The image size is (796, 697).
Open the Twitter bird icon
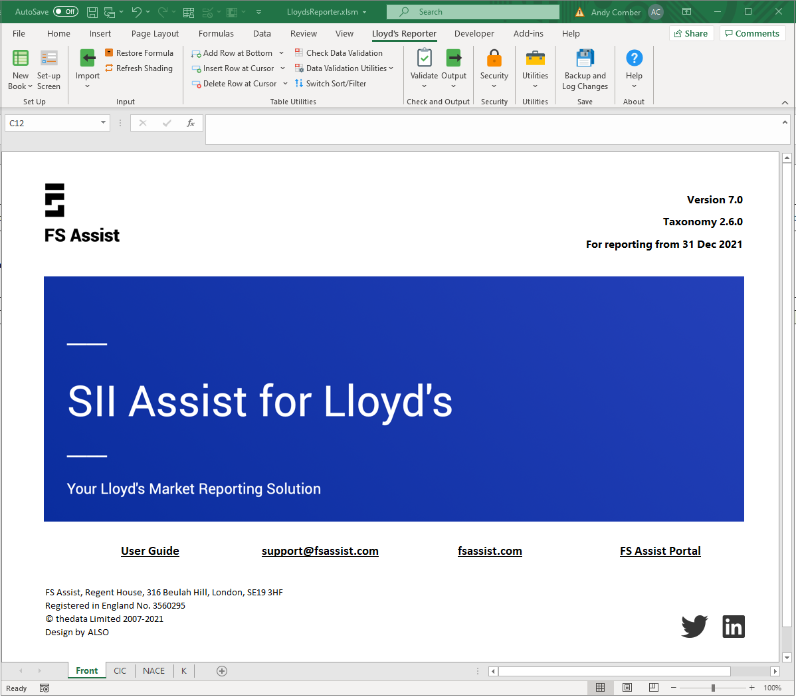pos(694,626)
